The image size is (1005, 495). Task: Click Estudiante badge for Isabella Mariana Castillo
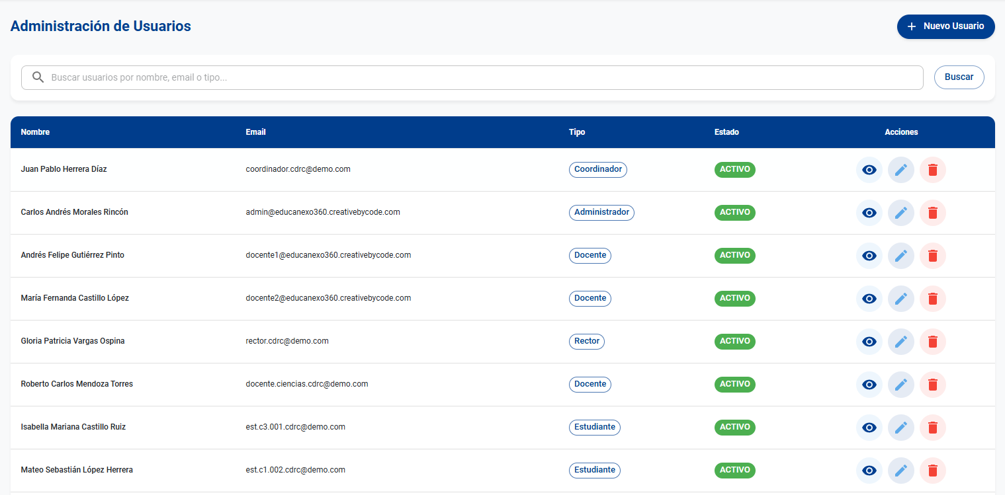tap(595, 427)
